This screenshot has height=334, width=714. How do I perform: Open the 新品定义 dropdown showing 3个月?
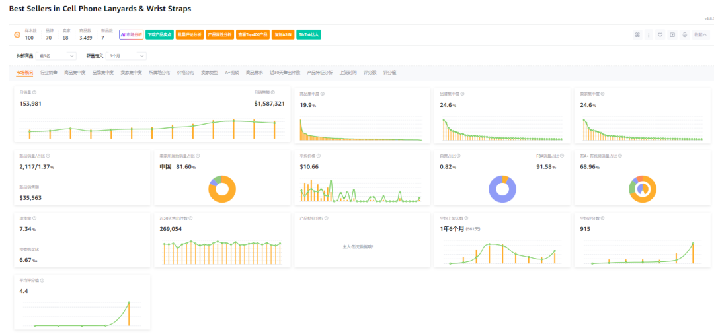pos(126,56)
